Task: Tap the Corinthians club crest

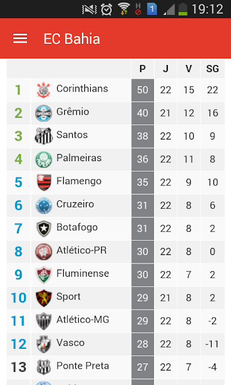Action: coord(43,90)
